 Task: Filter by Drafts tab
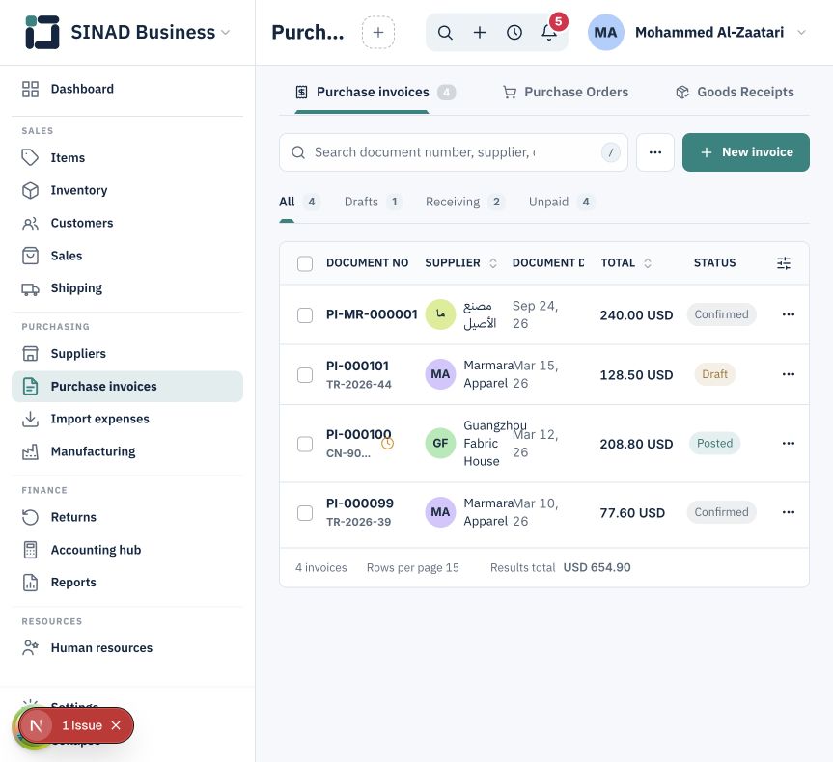[373, 202]
